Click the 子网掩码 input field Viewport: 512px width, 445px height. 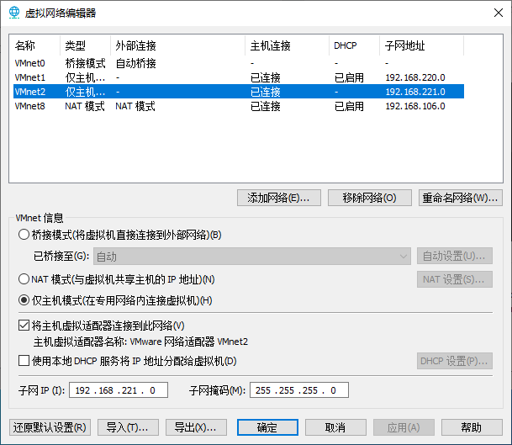(x=298, y=390)
